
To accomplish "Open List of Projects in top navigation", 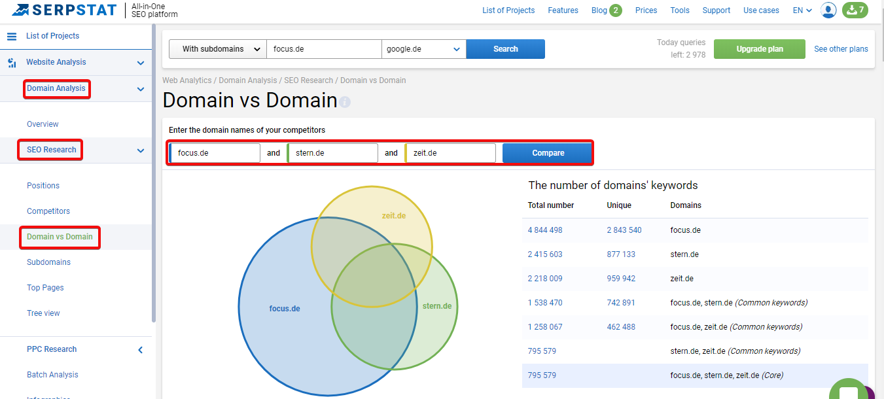I will pyautogui.click(x=508, y=10).
